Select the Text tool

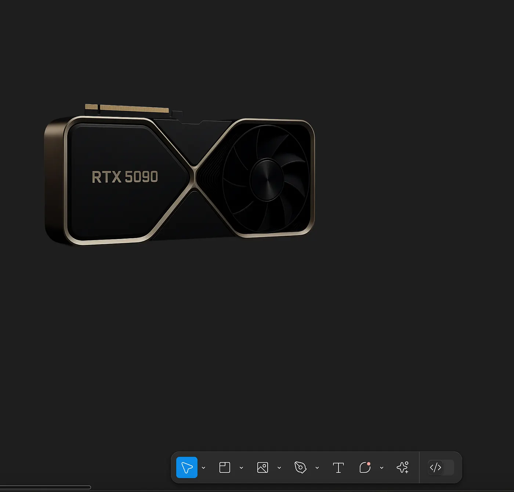click(x=338, y=467)
